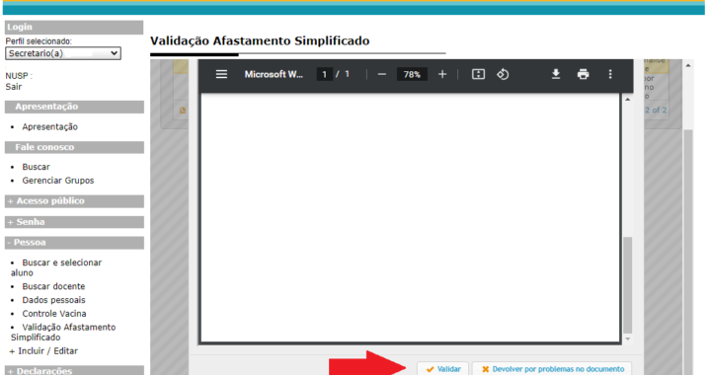Open the PDF viewer more options menu
This screenshot has height=375, width=711.
pyautogui.click(x=610, y=74)
